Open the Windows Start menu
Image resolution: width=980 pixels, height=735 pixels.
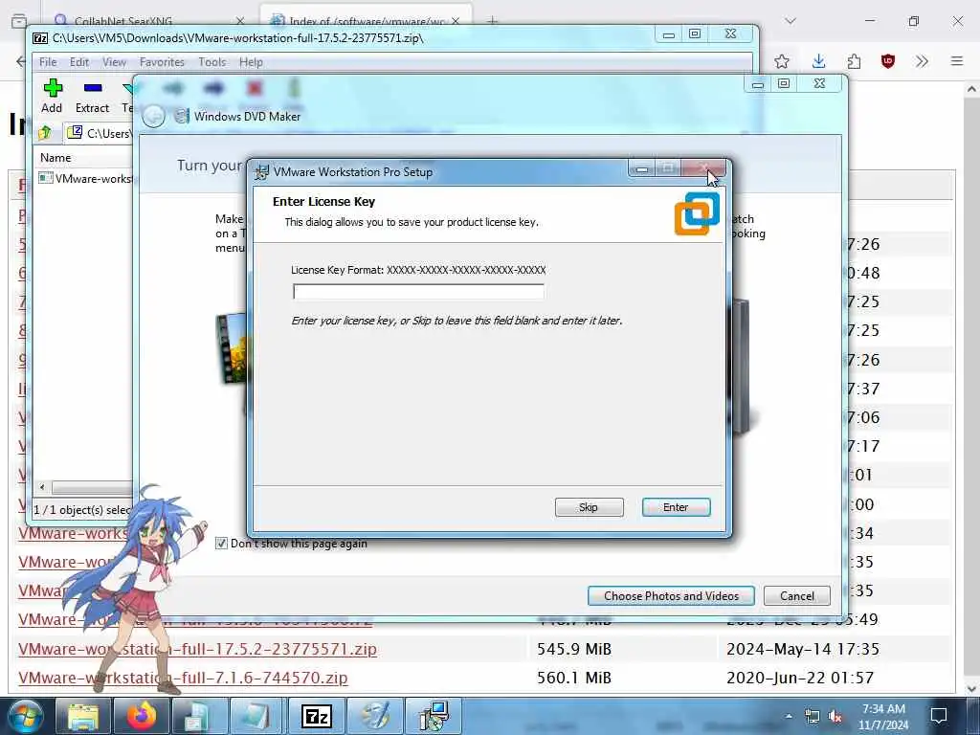pyautogui.click(x=25, y=716)
